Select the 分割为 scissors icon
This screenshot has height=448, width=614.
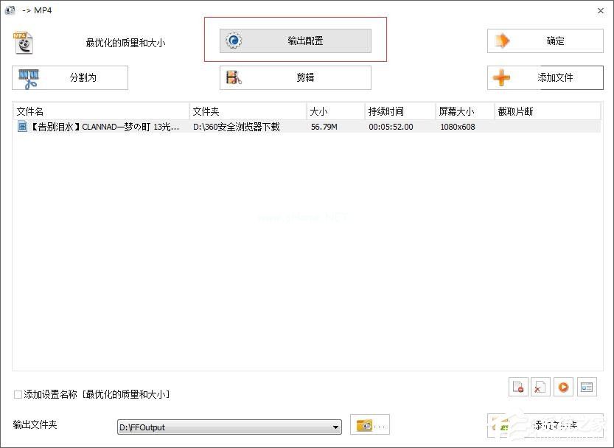27,77
